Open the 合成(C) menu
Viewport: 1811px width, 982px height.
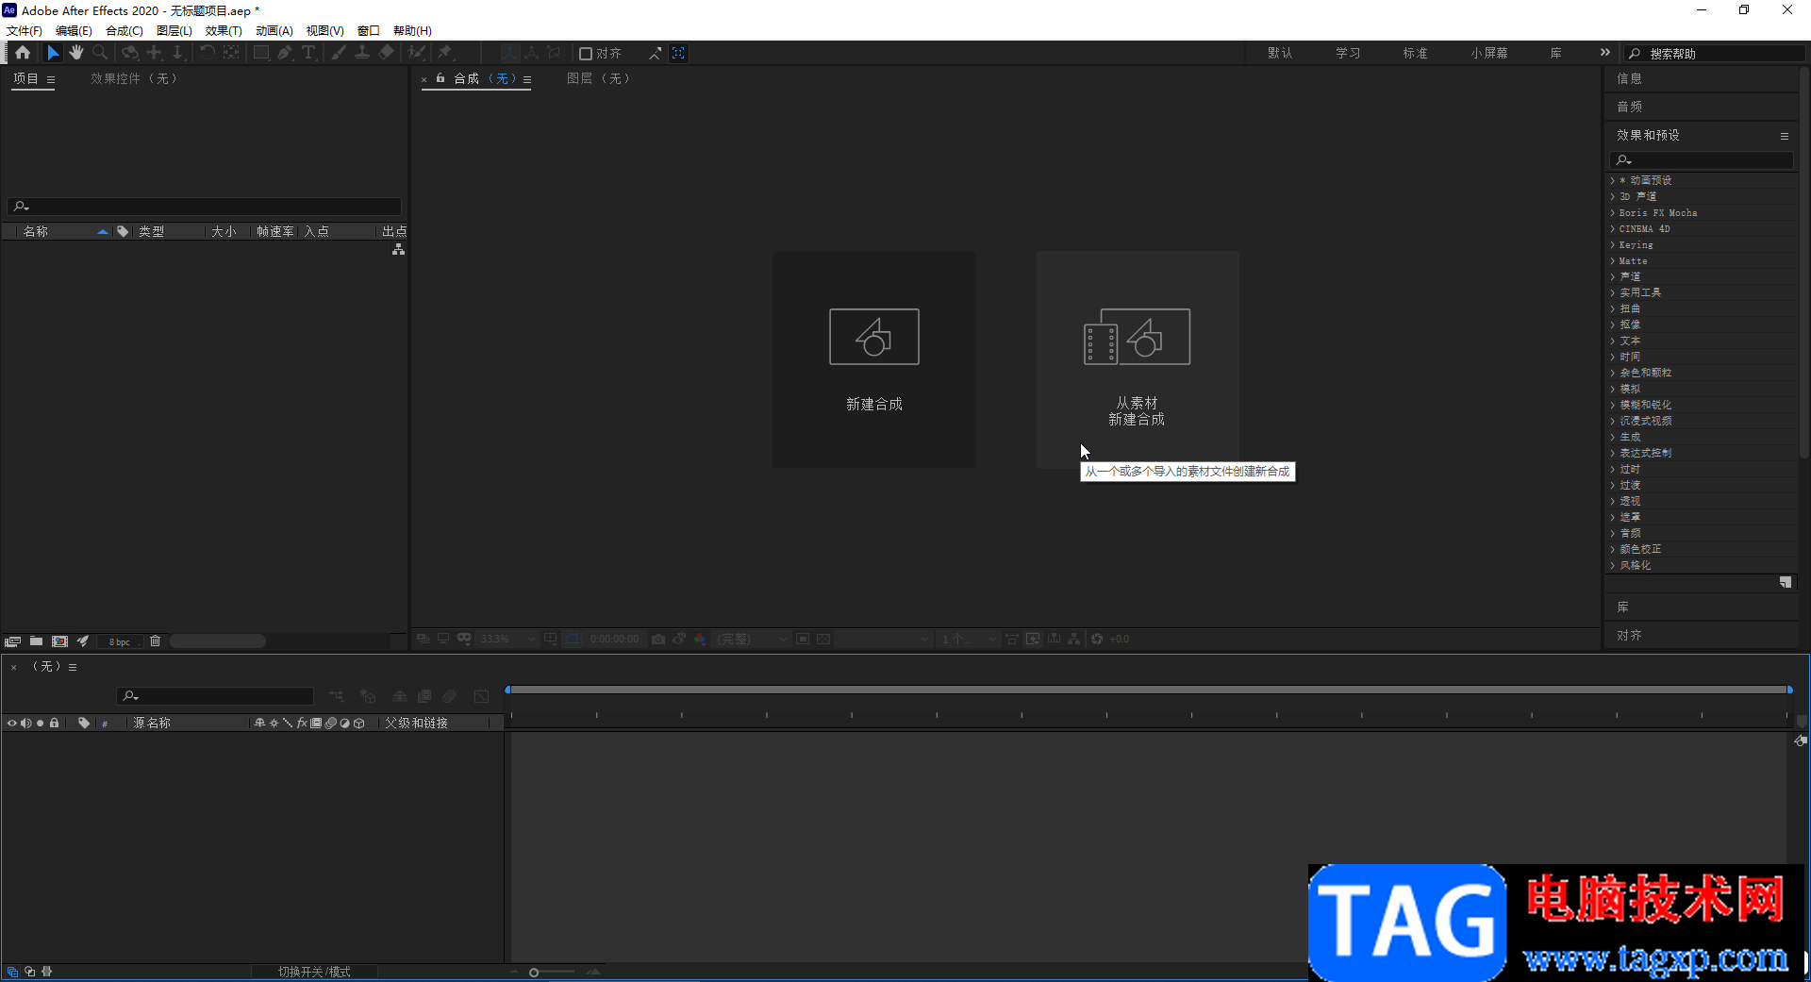coord(124,31)
